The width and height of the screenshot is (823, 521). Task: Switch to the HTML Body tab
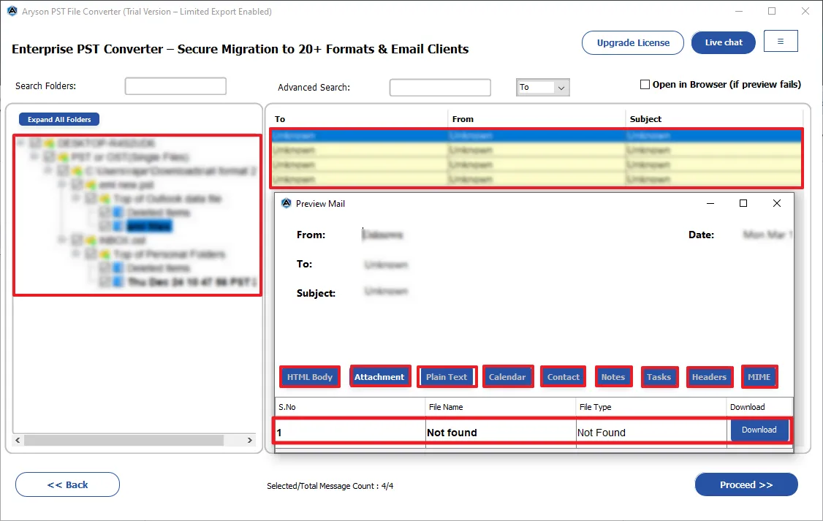310,377
